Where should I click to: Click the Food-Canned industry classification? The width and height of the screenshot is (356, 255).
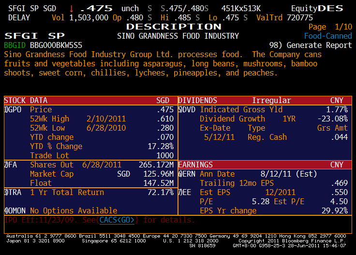328,36
